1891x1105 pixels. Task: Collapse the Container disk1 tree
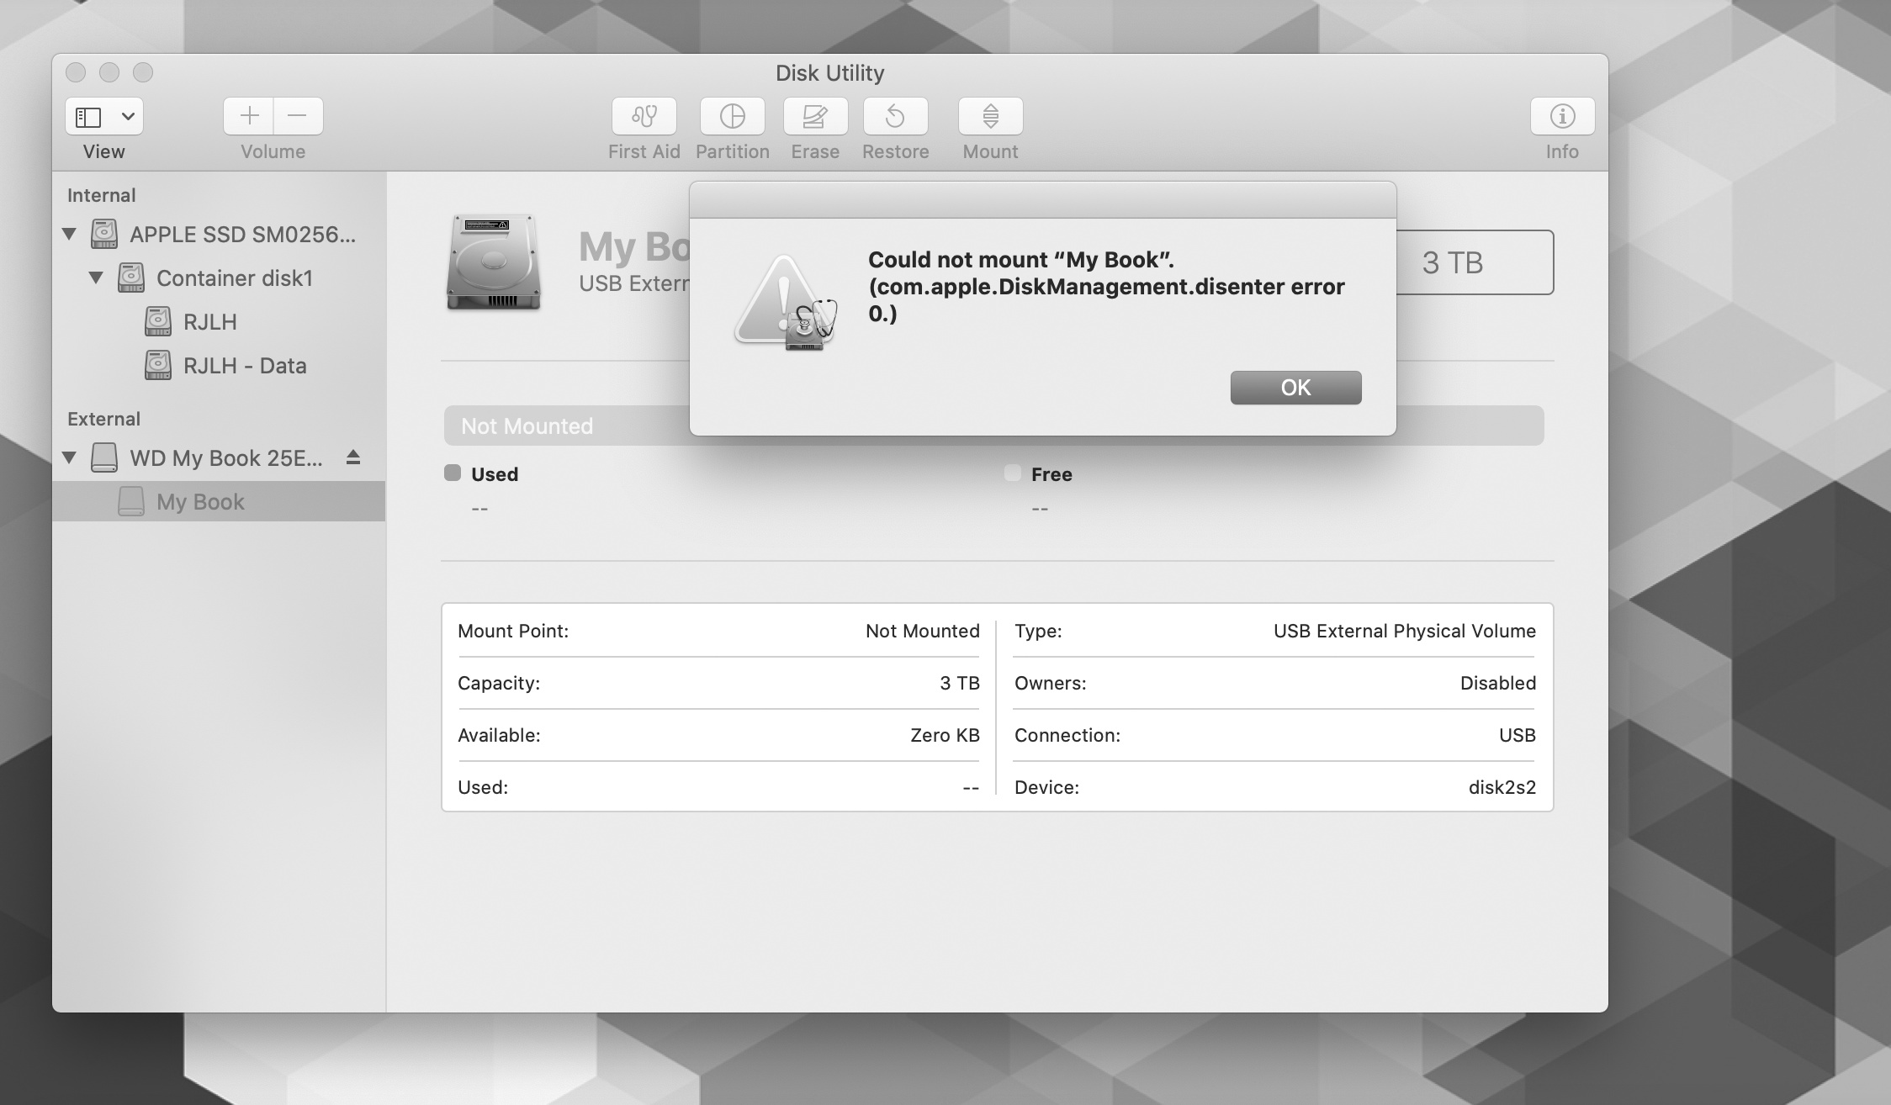(x=97, y=278)
